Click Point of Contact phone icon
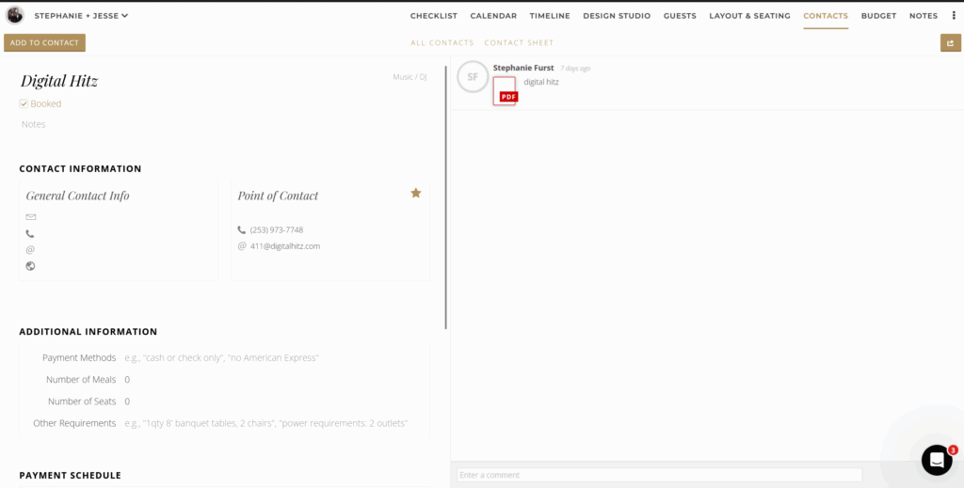 tap(242, 229)
